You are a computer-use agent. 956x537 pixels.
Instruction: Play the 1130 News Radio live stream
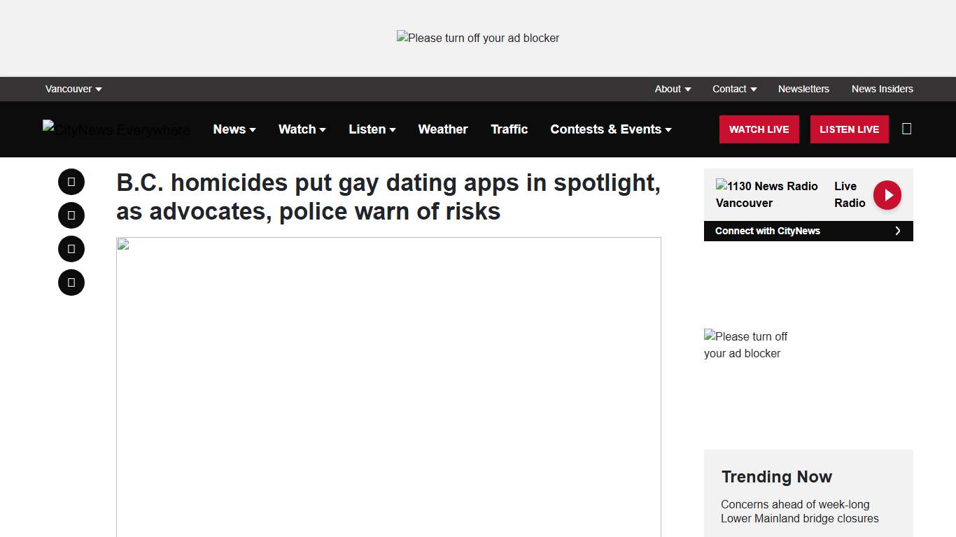pos(887,194)
